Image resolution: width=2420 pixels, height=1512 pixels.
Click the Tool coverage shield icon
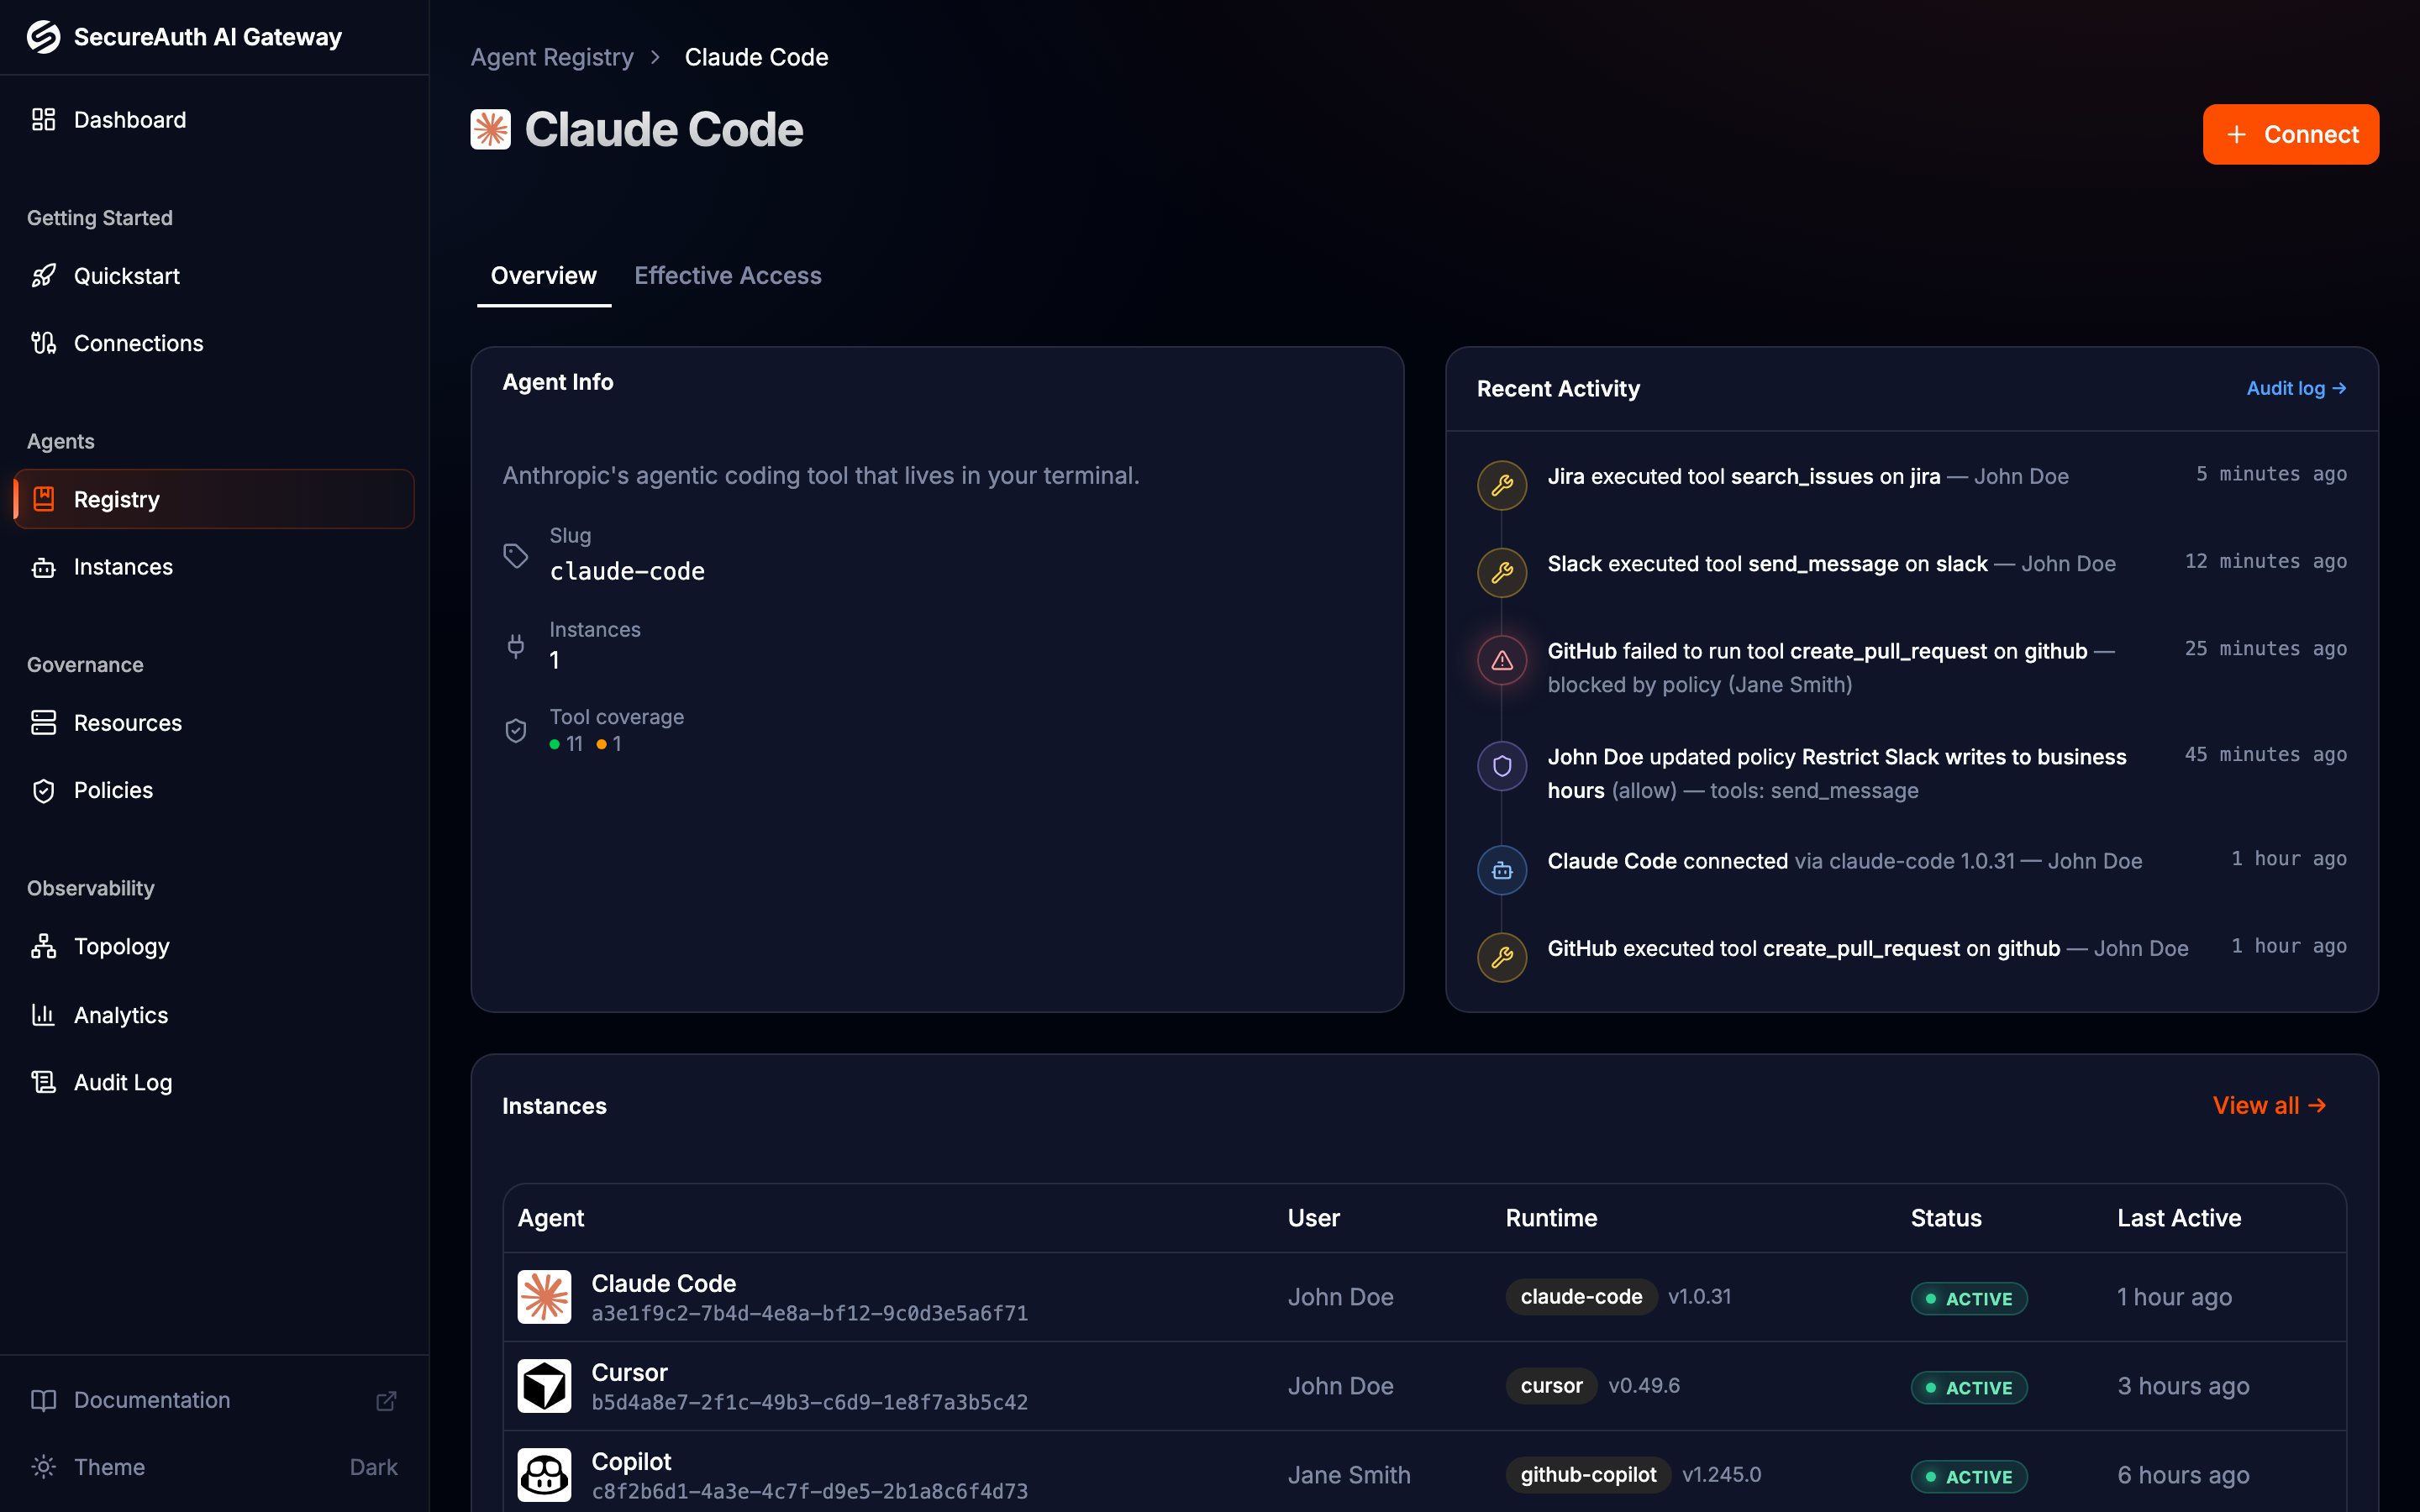pyautogui.click(x=516, y=731)
